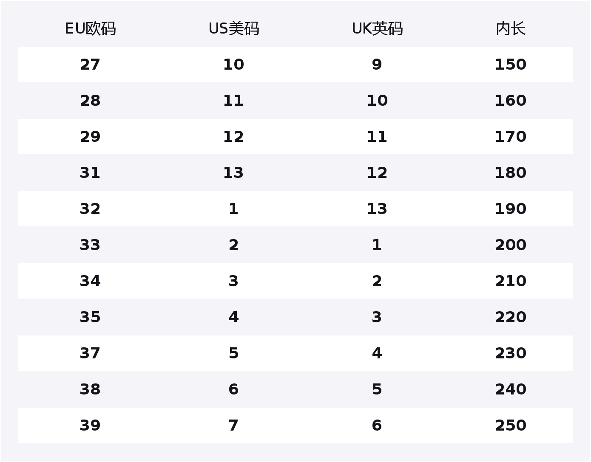Click the UK英码 column header
The width and height of the screenshot is (591, 462).
pyautogui.click(x=377, y=29)
